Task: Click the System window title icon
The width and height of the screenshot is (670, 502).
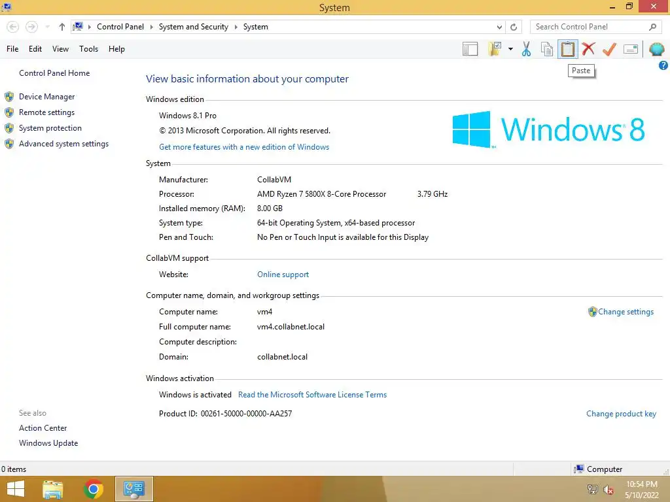Action: 7,7
